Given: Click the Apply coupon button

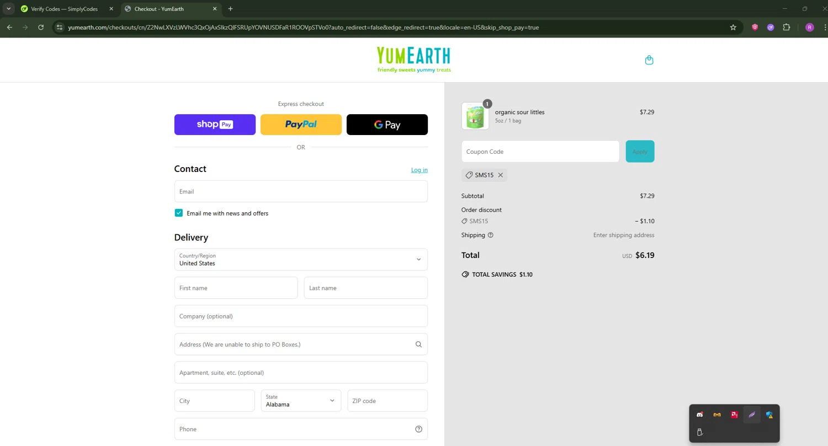Looking at the screenshot, I should tap(640, 152).
